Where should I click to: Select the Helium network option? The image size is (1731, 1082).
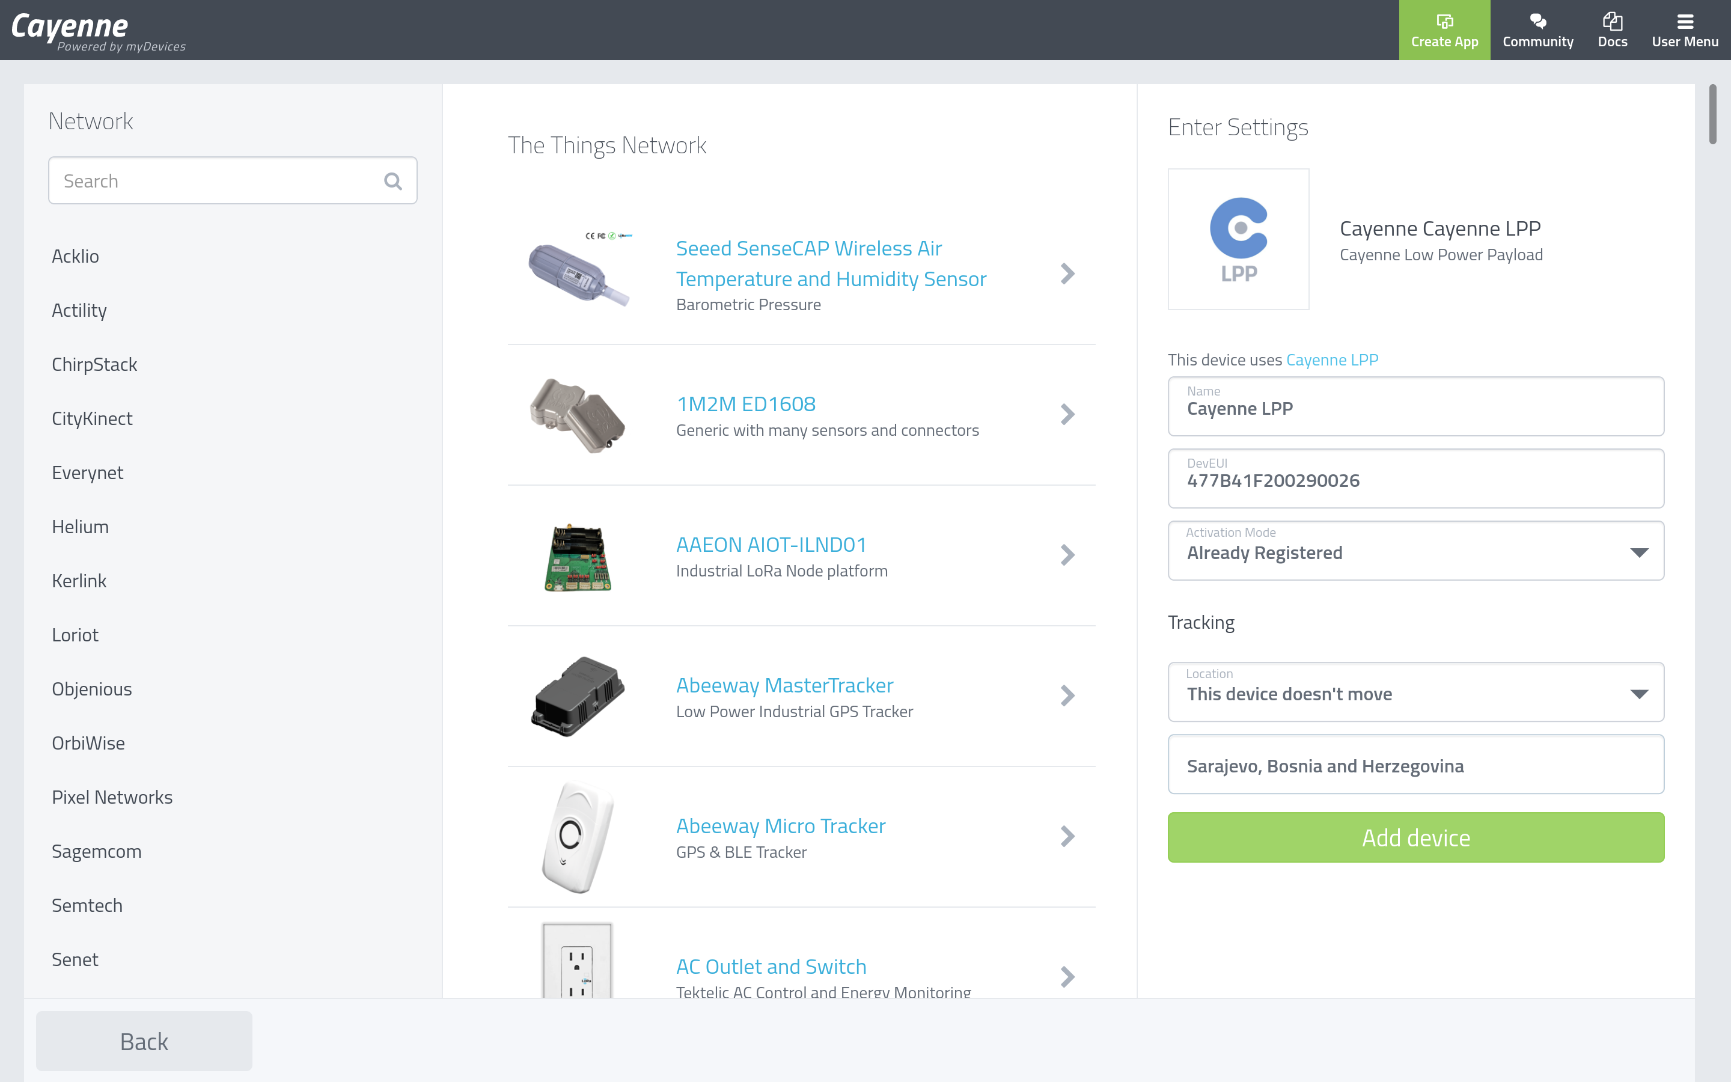coord(80,526)
